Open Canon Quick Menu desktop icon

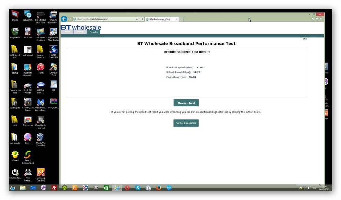coord(28,104)
